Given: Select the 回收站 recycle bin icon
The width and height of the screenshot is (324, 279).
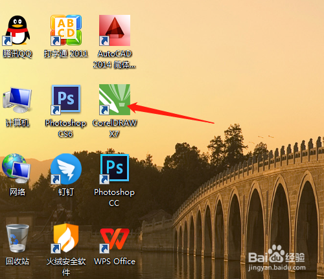Looking at the screenshot, I should 17,238.
